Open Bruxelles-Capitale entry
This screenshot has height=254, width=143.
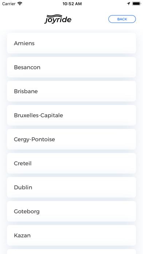coord(71,115)
